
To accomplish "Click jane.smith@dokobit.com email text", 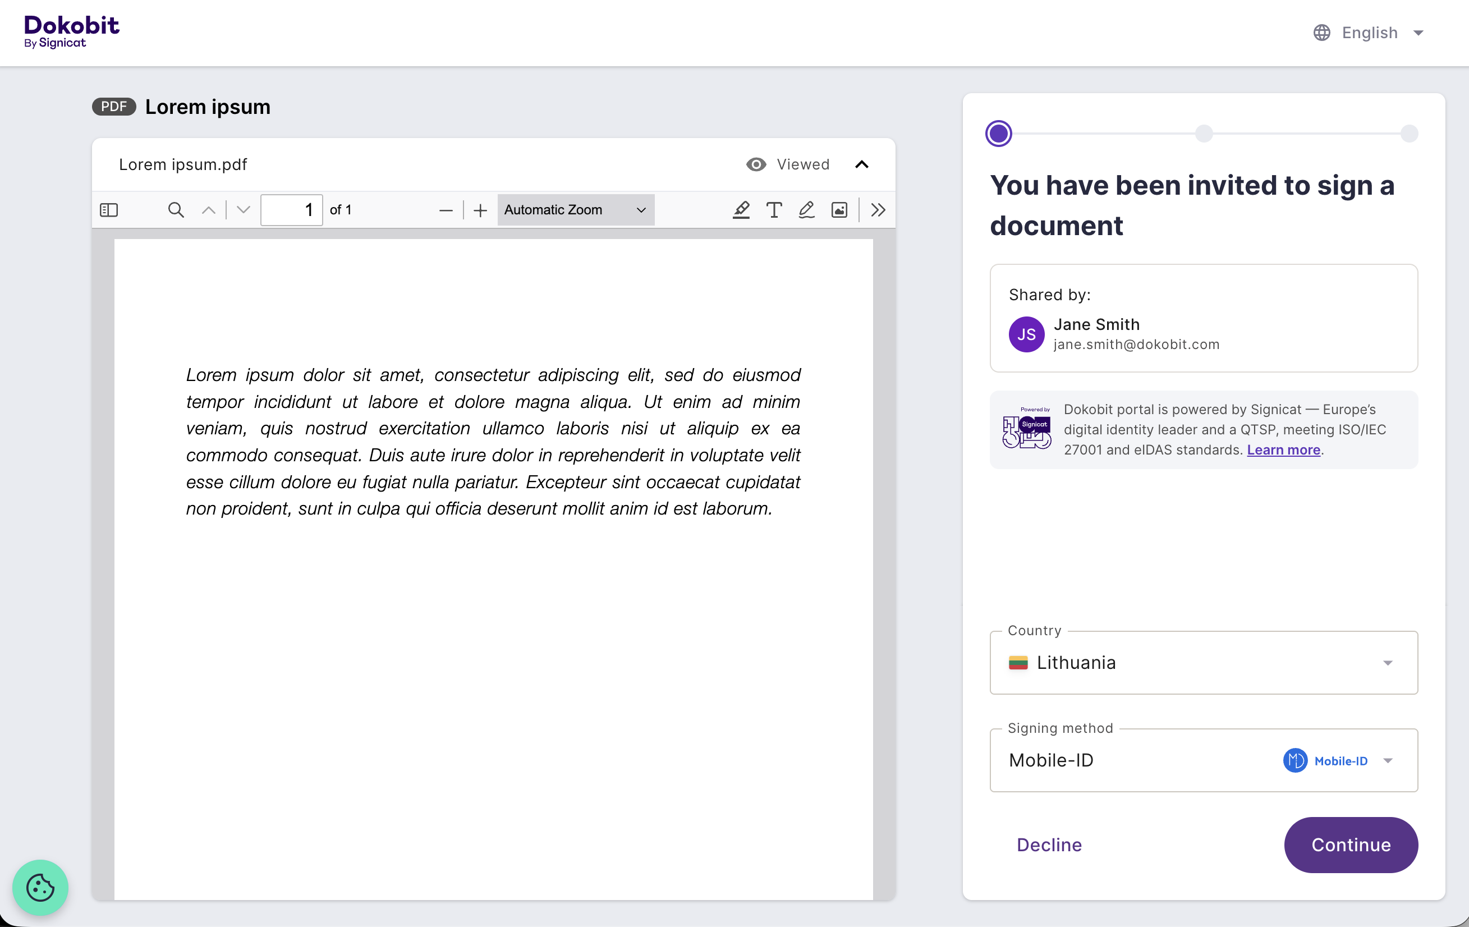I will 1136,344.
